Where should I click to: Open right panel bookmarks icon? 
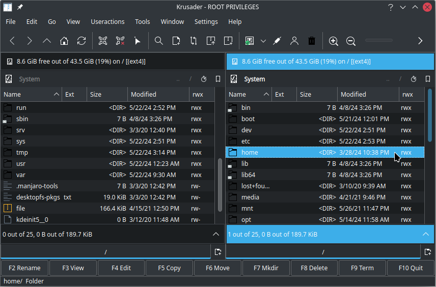(428, 79)
